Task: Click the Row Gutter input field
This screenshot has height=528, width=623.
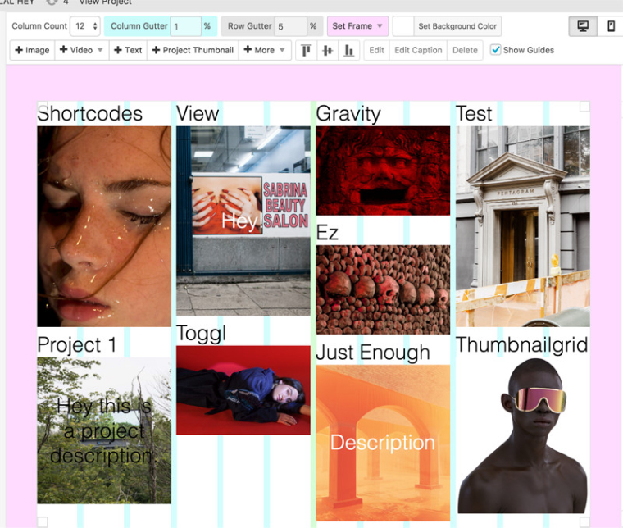Action: [290, 26]
